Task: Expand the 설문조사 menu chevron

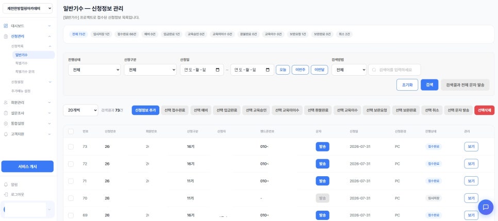Action: point(49,113)
